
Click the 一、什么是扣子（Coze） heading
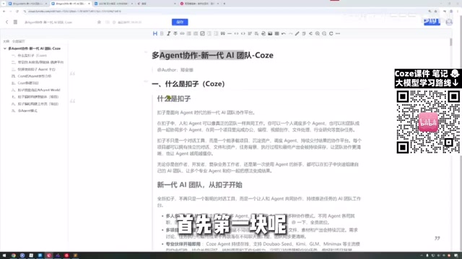(188, 84)
